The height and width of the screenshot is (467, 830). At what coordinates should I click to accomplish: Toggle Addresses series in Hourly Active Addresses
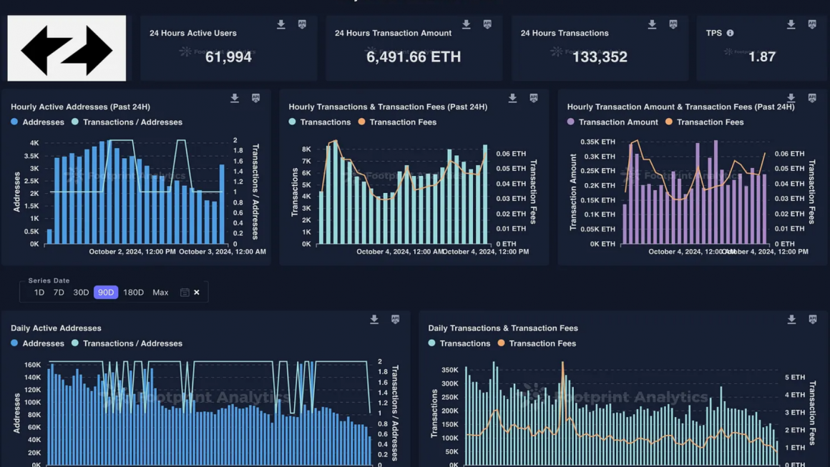pyautogui.click(x=38, y=122)
